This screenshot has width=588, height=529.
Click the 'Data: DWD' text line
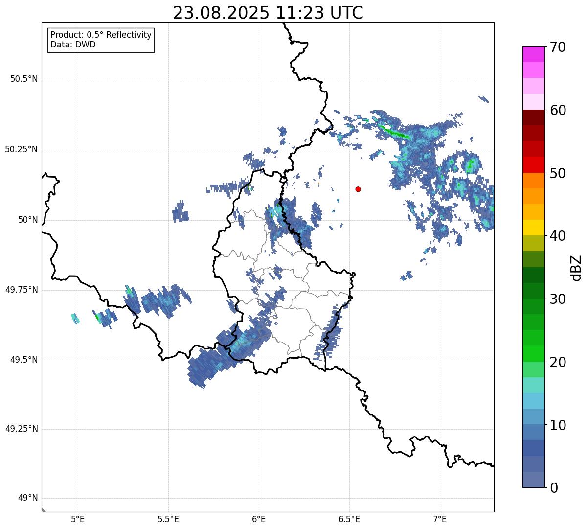click(73, 45)
